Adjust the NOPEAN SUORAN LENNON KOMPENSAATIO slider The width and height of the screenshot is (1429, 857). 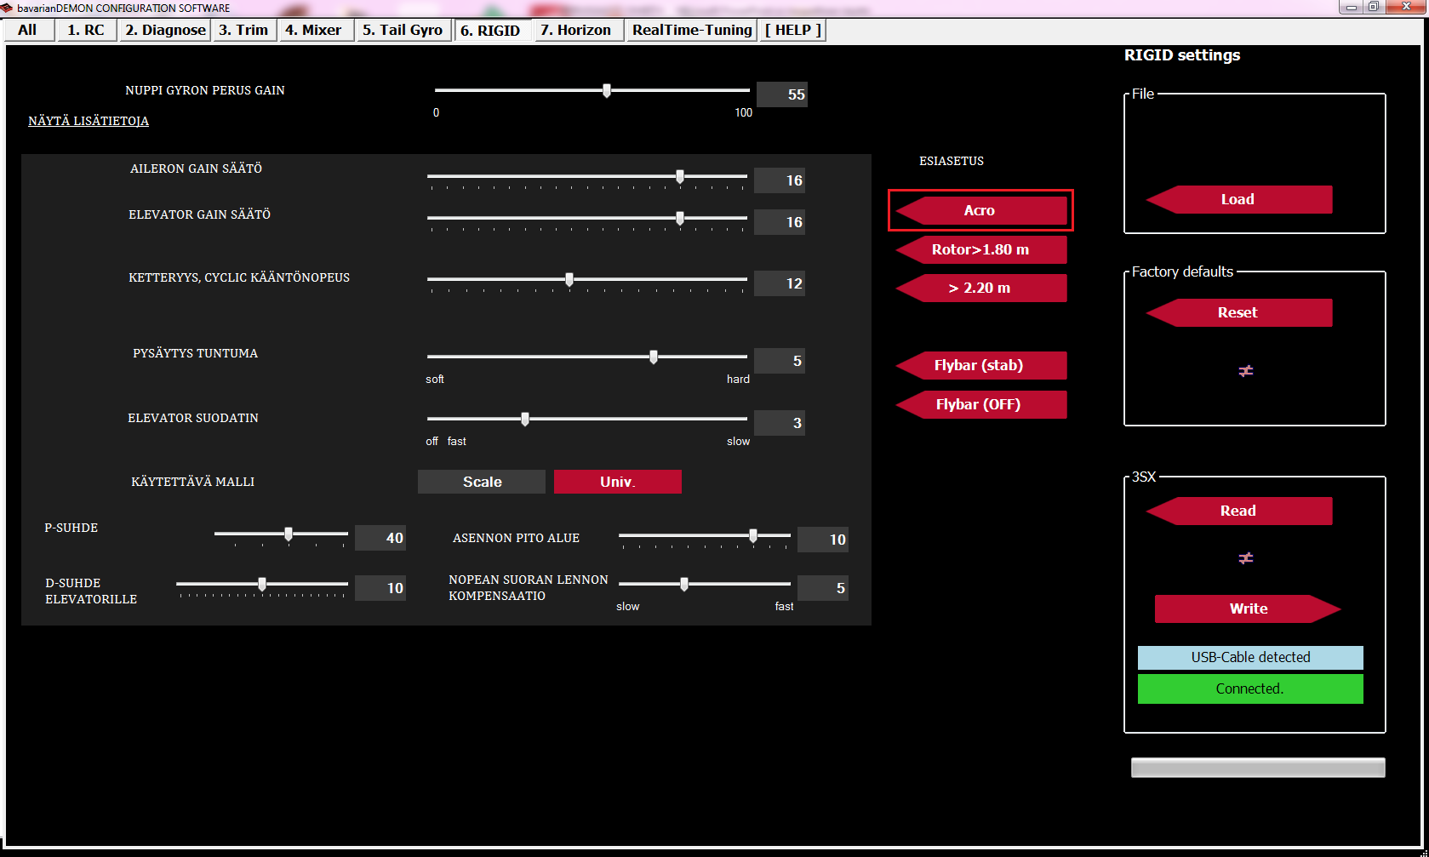coord(705,585)
